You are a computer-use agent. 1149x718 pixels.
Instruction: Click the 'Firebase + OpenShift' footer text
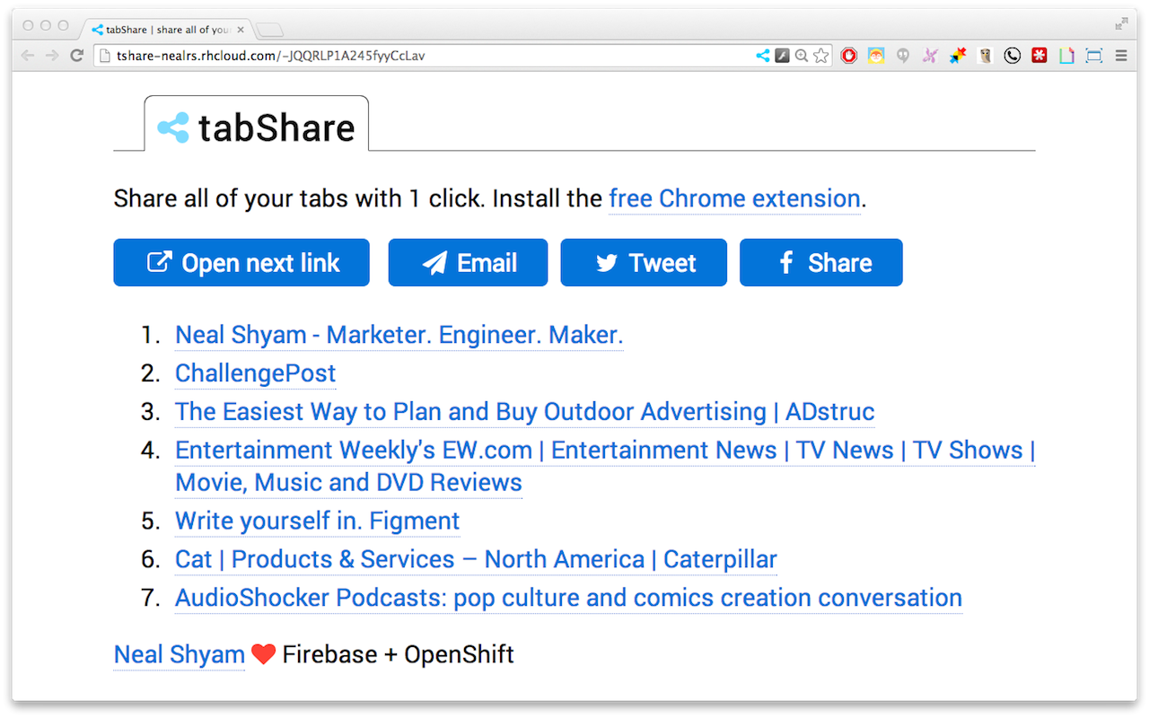[x=398, y=655]
